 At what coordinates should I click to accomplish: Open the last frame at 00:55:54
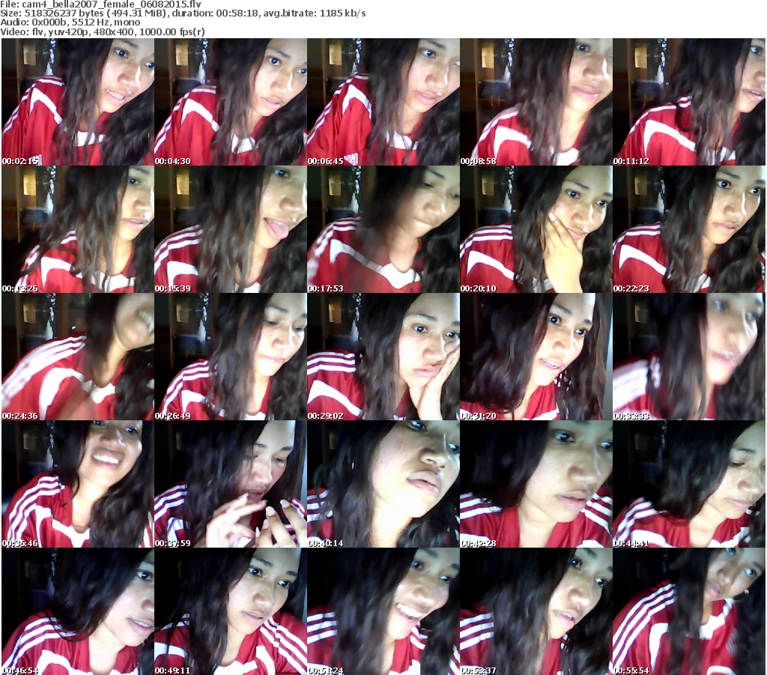point(689,611)
